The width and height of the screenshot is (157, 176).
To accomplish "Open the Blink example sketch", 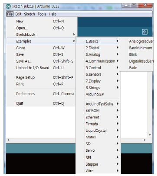I will (137, 54).
